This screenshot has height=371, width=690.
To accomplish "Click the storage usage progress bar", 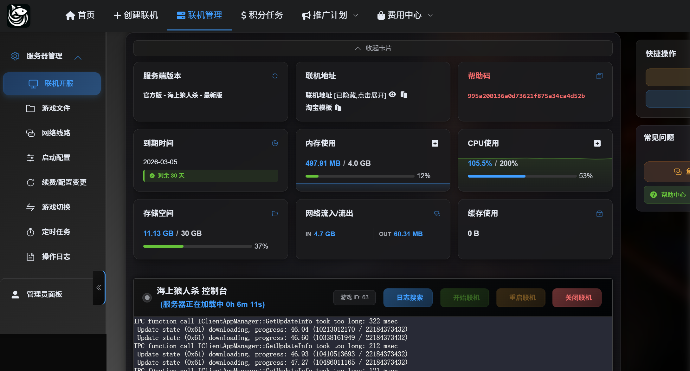I will (x=197, y=246).
